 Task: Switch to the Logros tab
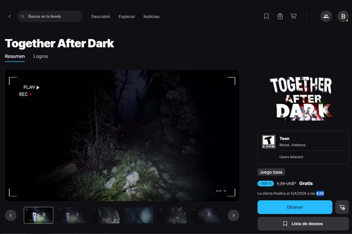[40, 56]
